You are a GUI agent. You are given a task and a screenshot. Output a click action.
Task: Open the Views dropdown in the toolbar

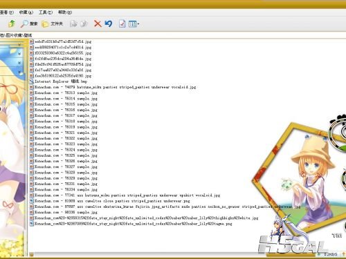tap(134, 23)
